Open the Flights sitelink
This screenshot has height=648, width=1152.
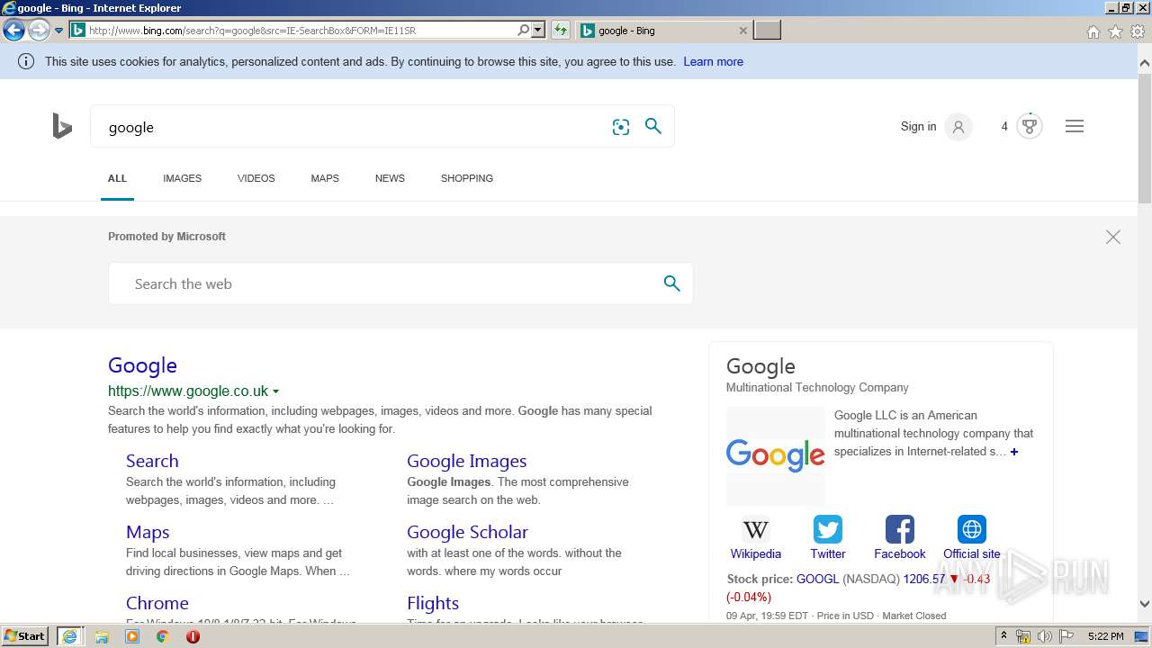tap(433, 603)
